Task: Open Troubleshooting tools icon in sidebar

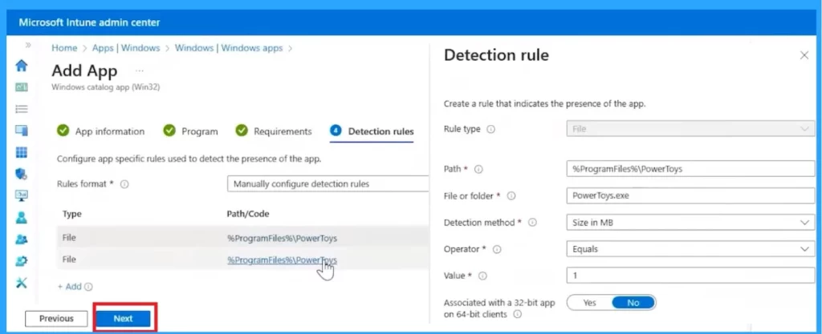Action: click(x=22, y=283)
